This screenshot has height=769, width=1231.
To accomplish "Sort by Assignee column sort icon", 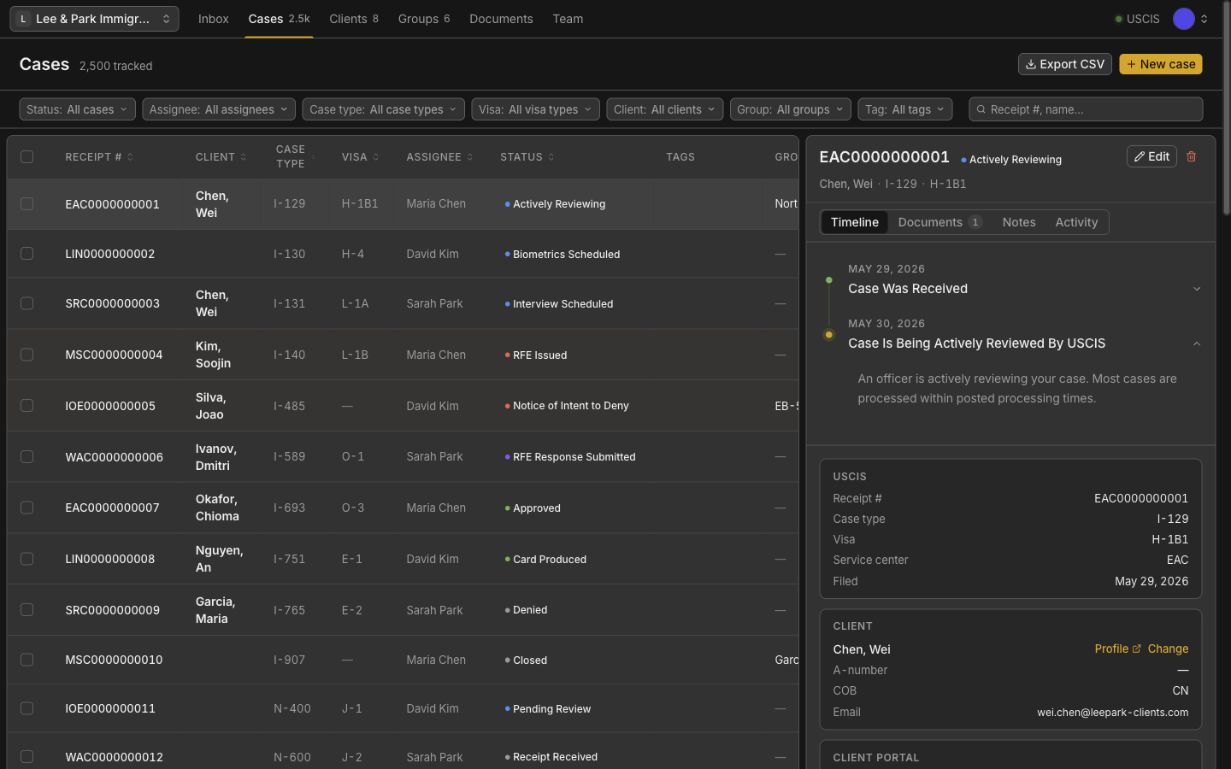I will pos(470,157).
